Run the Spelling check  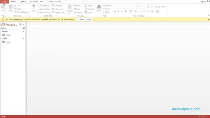[x=89, y=9]
